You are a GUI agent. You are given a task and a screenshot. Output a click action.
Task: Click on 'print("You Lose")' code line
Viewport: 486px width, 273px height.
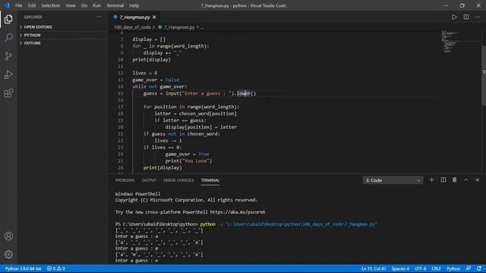(188, 161)
